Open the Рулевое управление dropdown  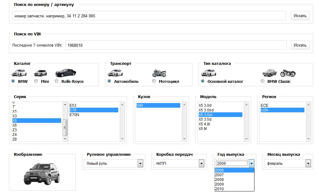click(x=114, y=163)
